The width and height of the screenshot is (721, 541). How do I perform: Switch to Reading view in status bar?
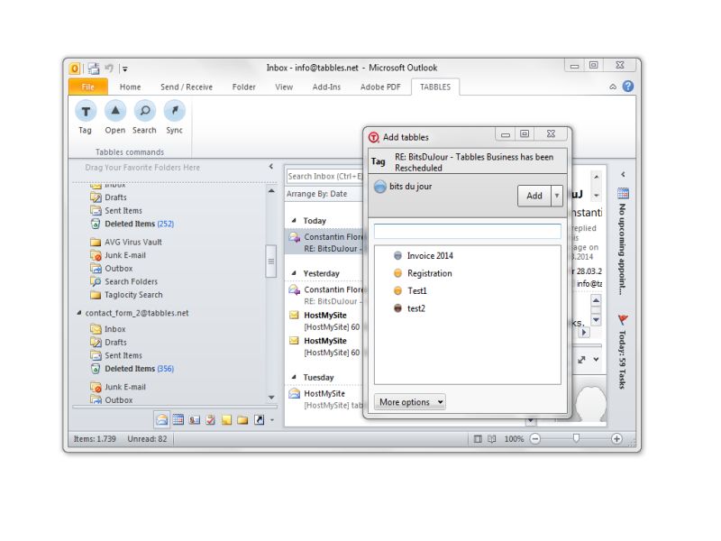tap(491, 439)
